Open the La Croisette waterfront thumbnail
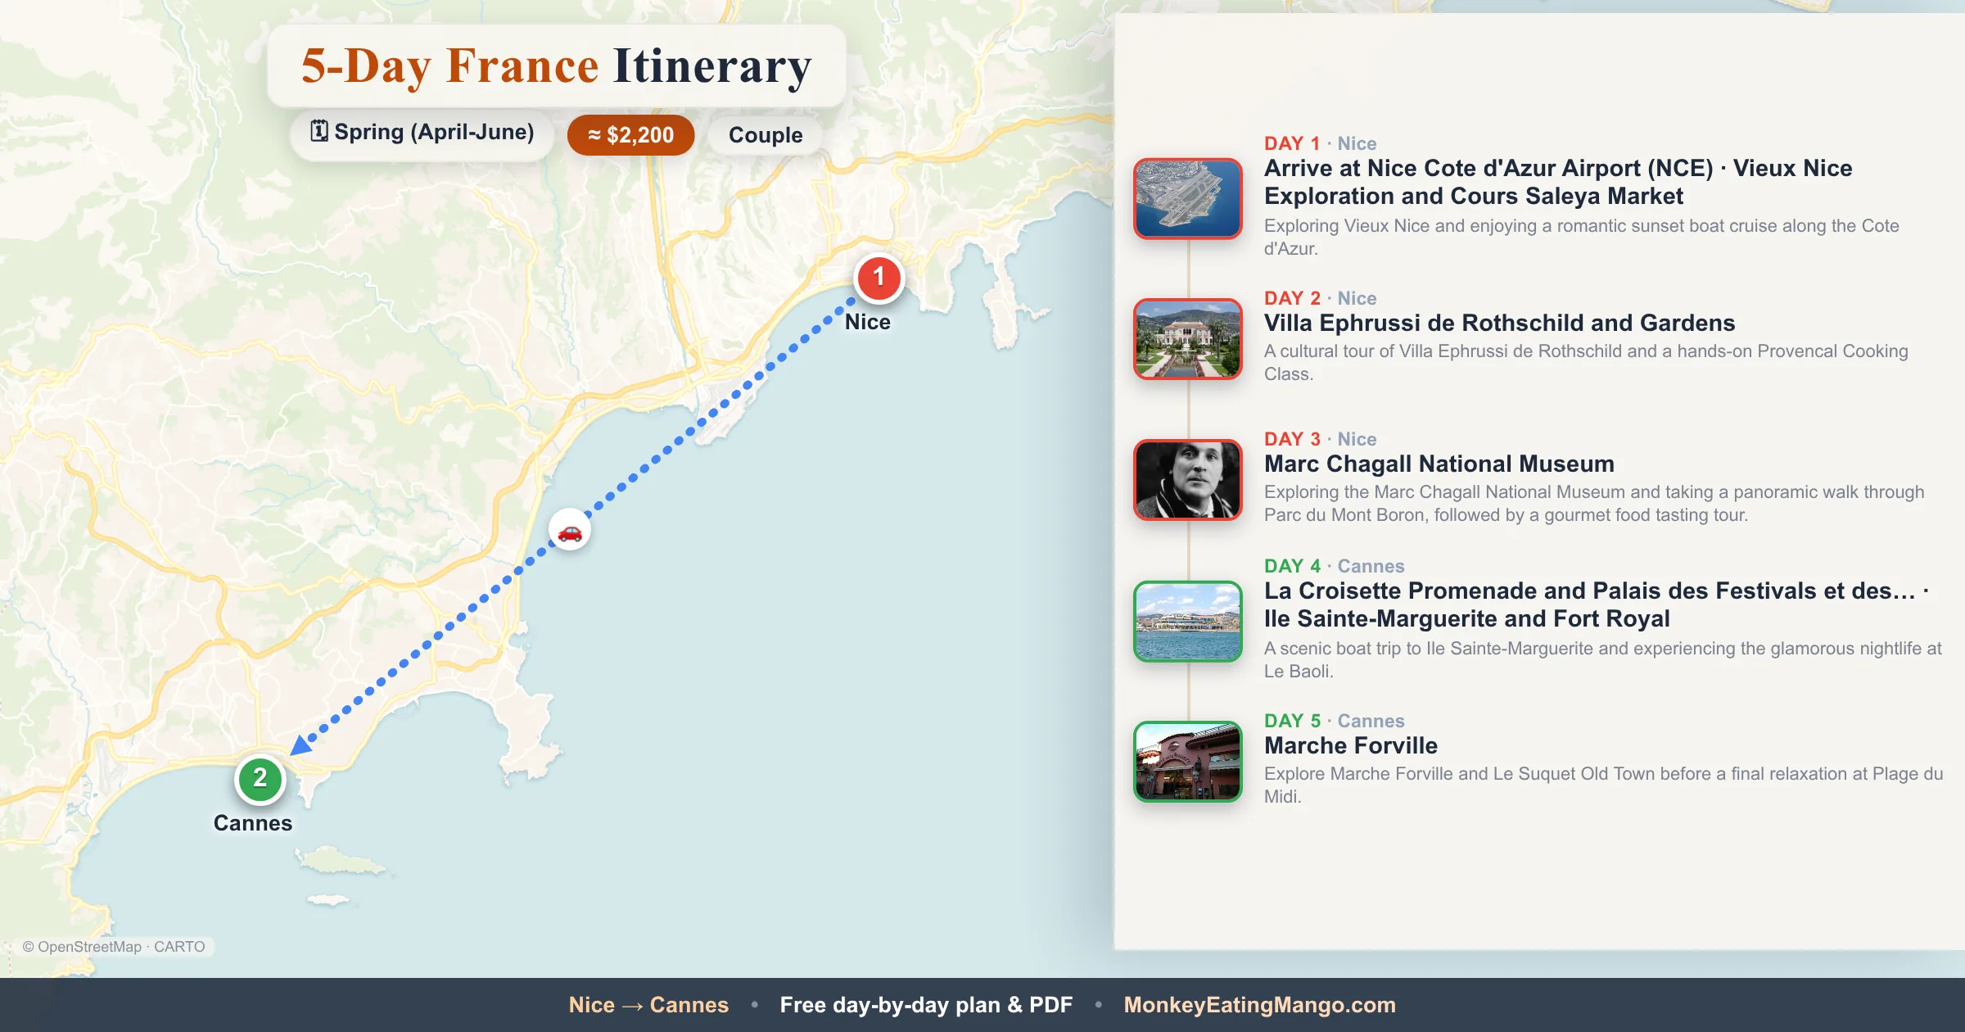 pos(1188,622)
